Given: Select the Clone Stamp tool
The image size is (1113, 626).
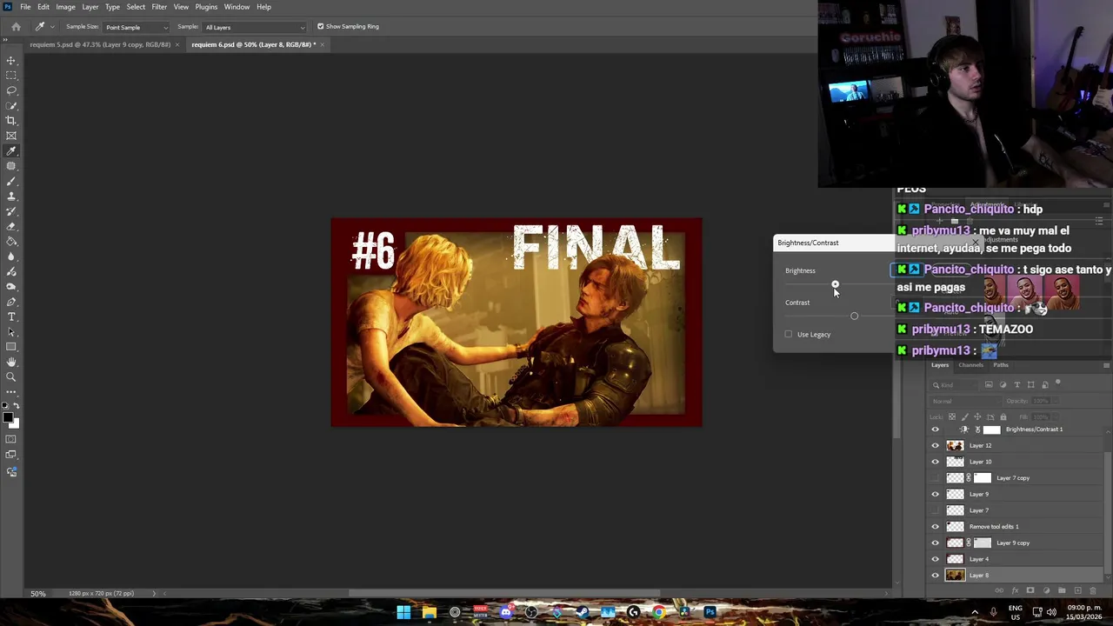Looking at the screenshot, I should (x=11, y=196).
